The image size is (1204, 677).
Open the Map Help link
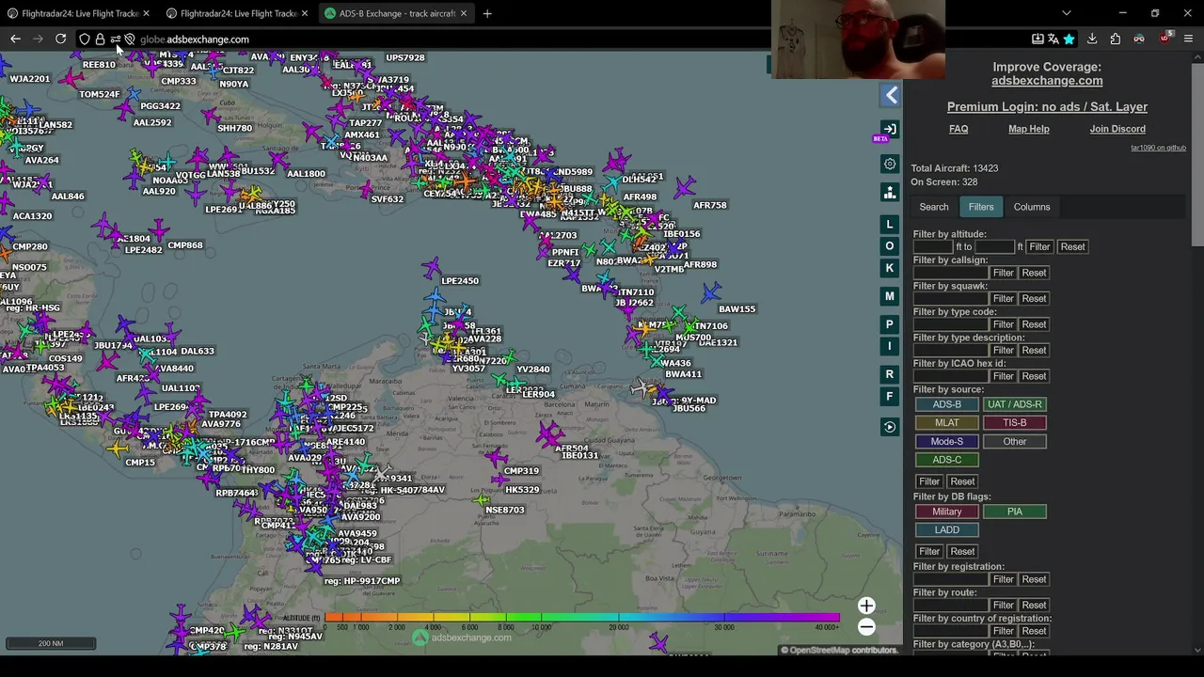(x=1029, y=129)
